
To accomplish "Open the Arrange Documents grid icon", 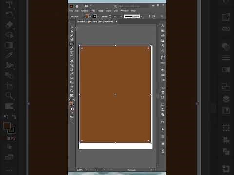I will [87, 6].
